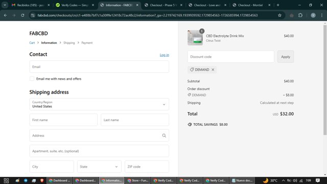The height and width of the screenshot is (184, 327).
Task: Focus the Email input field
Action: [x=99, y=67]
